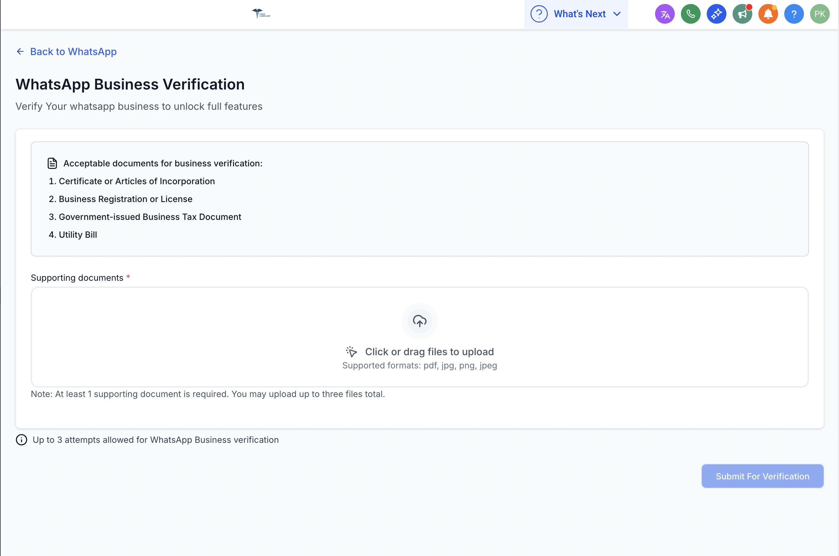Click the green phone dialer icon
The width and height of the screenshot is (839, 556).
click(x=690, y=14)
